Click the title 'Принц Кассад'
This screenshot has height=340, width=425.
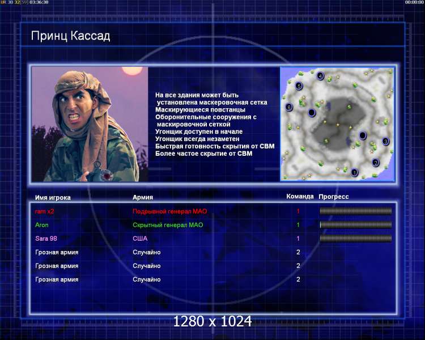(x=70, y=36)
